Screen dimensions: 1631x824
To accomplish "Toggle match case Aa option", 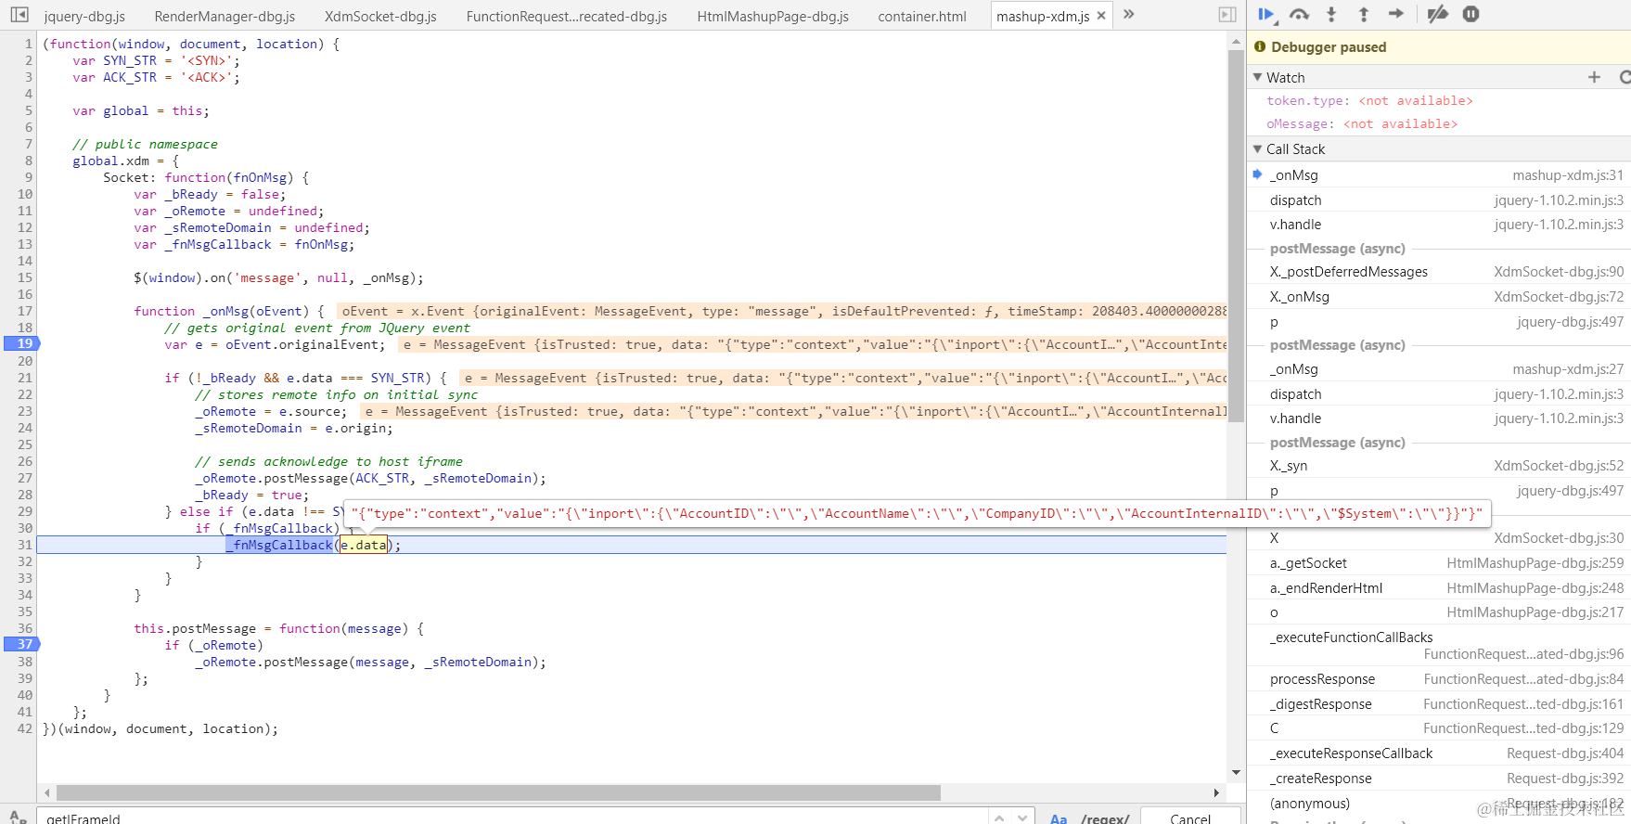I will 1059,818.
